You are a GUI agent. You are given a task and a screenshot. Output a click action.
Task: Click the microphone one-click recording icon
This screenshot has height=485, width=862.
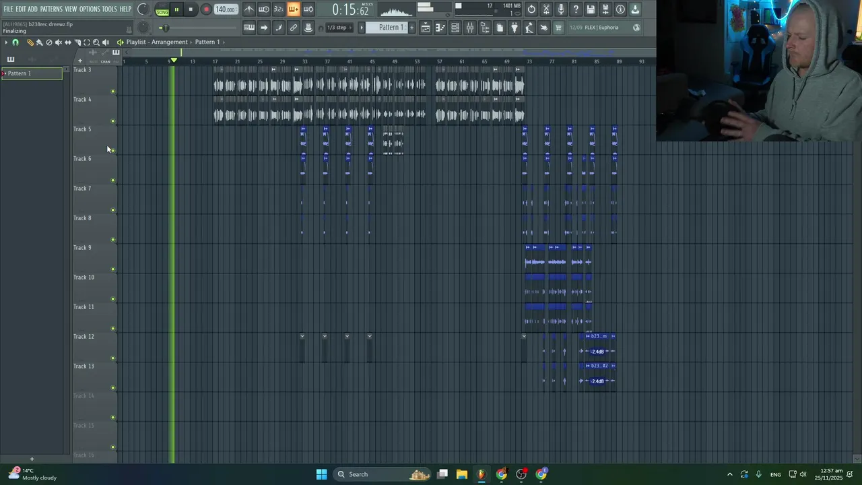pos(561,9)
